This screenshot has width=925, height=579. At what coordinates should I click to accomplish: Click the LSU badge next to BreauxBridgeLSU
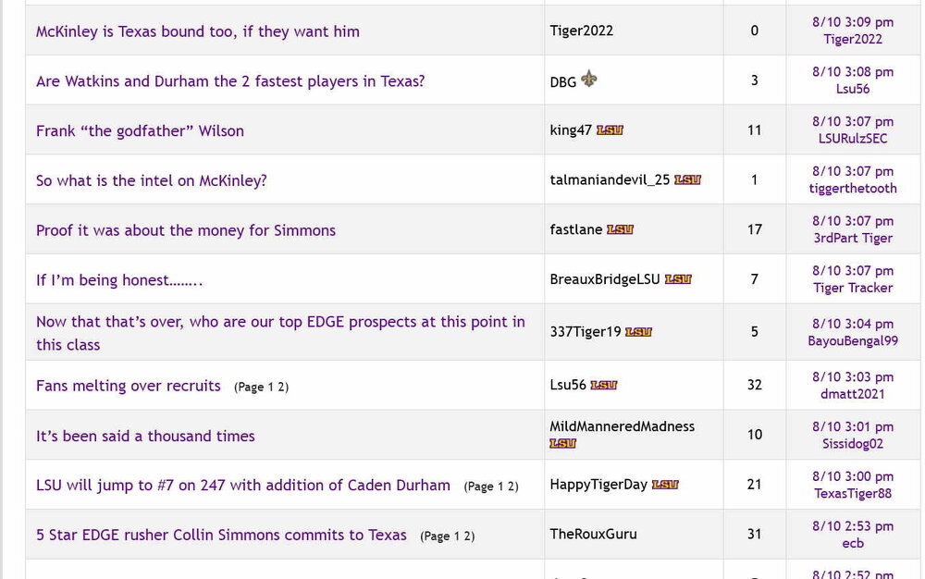point(678,279)
